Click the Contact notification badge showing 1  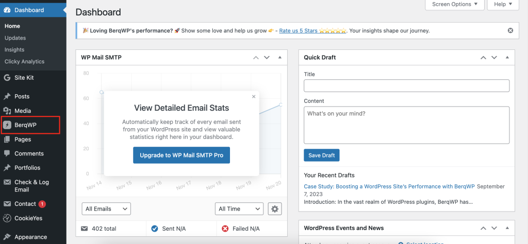(42, 204)
